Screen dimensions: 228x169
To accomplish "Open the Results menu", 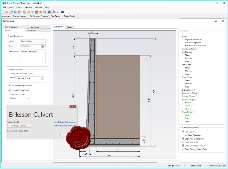I will coord(19,7).
